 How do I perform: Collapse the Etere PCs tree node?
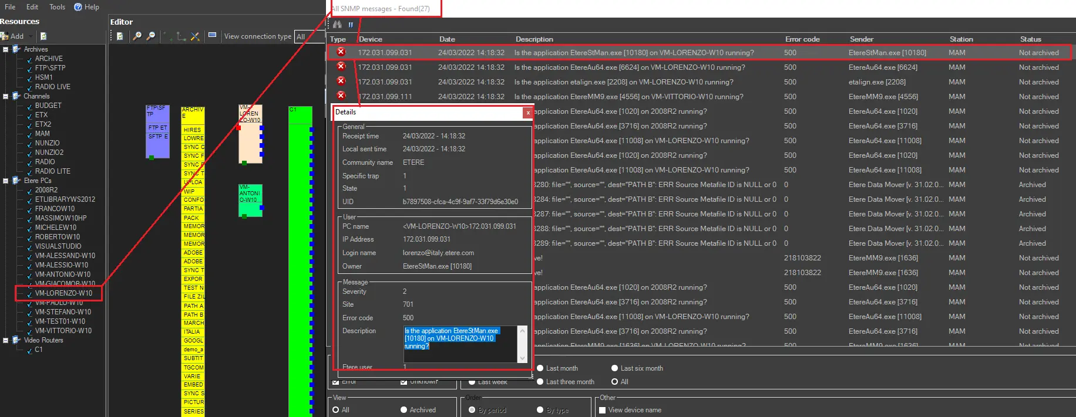click(5, 181)
